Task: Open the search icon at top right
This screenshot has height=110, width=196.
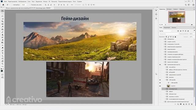Action: (186, 5)
